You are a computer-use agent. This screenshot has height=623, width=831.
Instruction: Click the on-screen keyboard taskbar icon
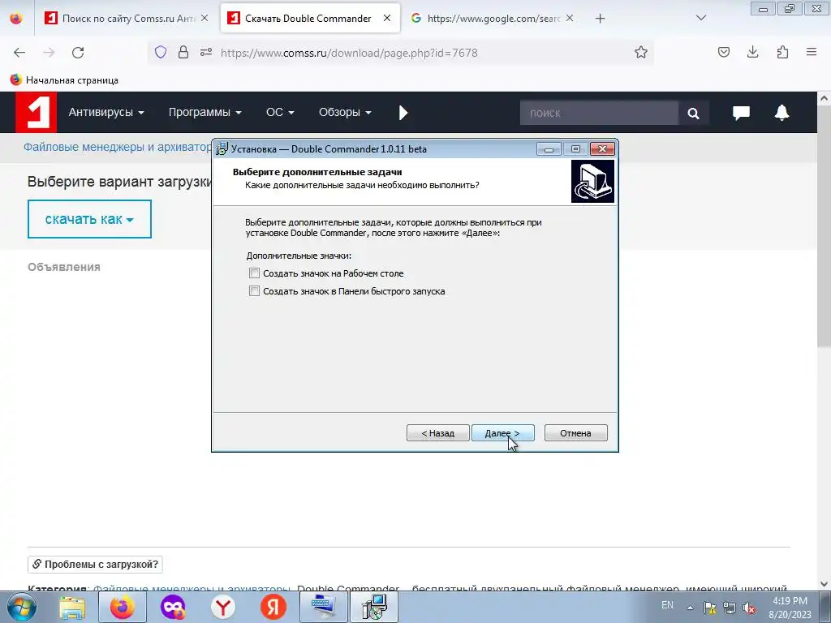click(323, 607)
